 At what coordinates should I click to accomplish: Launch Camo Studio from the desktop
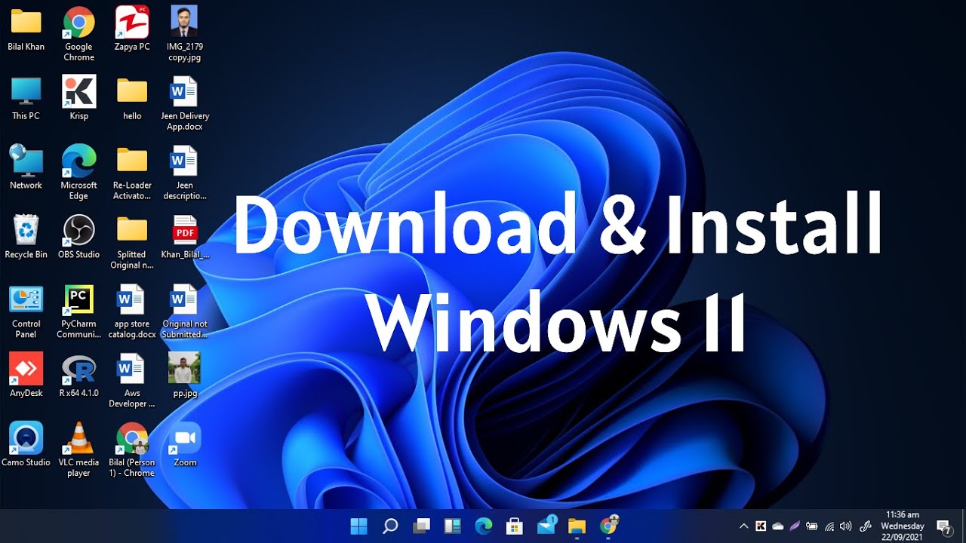[x=26, y=445]
